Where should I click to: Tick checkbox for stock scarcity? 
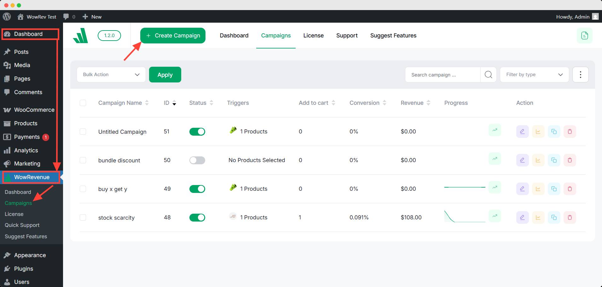coord(83,217)
